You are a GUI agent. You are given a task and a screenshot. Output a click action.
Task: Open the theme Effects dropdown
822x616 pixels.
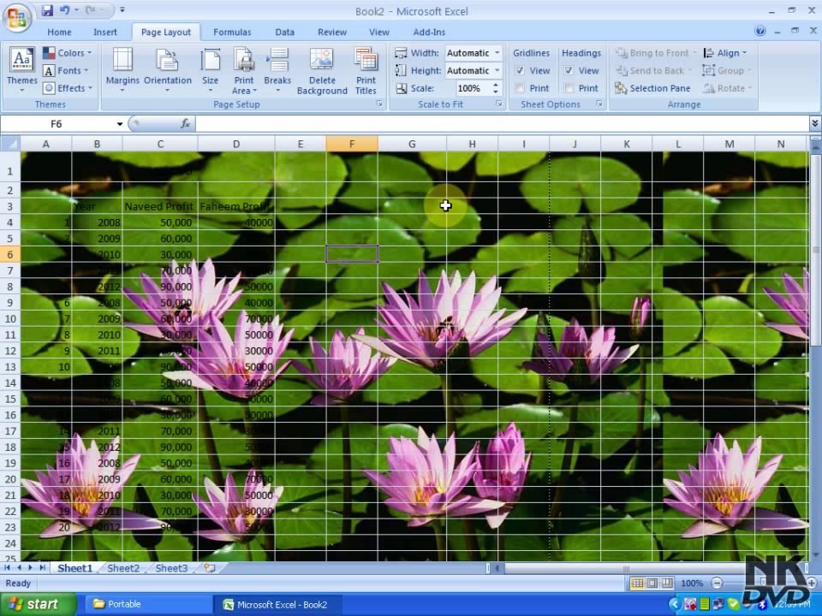pos(68,88)
